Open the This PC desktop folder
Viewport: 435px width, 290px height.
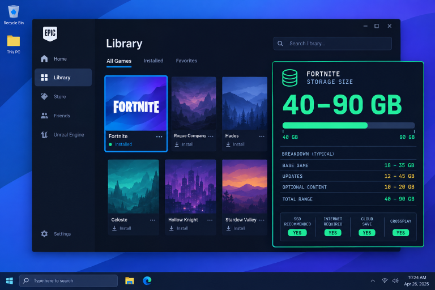pos(14,41)
